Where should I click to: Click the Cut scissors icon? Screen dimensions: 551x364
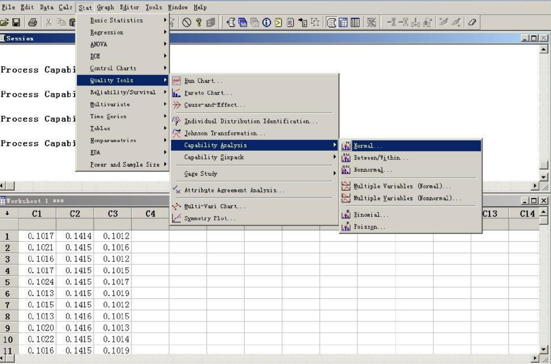pos(48,22)
